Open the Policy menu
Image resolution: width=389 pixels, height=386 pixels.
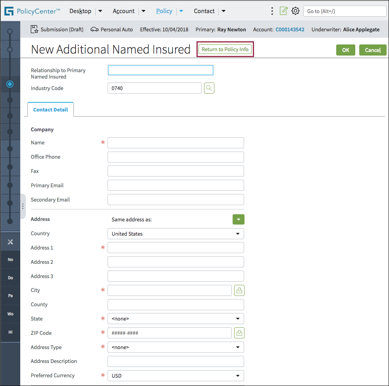click(x=164, y=11)
